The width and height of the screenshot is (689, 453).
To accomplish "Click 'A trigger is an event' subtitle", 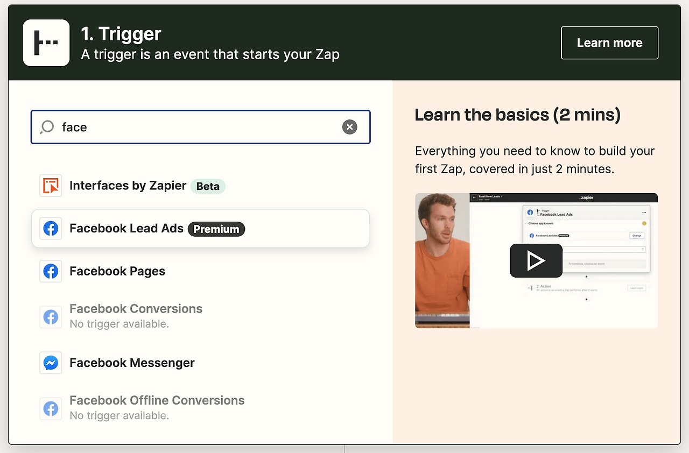I will pos(210,55).
